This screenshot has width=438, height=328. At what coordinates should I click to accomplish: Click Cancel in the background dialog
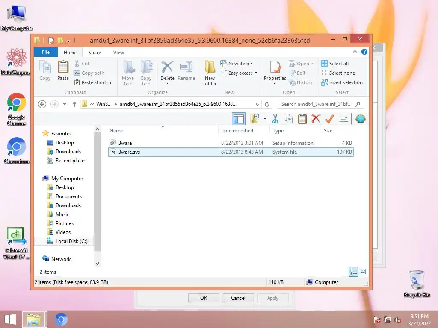(x=238, y=298)
